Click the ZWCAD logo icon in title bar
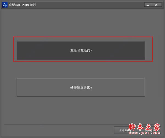Image resolution: width=165 pixels, height=138 pixels. (x=5, y=5)
